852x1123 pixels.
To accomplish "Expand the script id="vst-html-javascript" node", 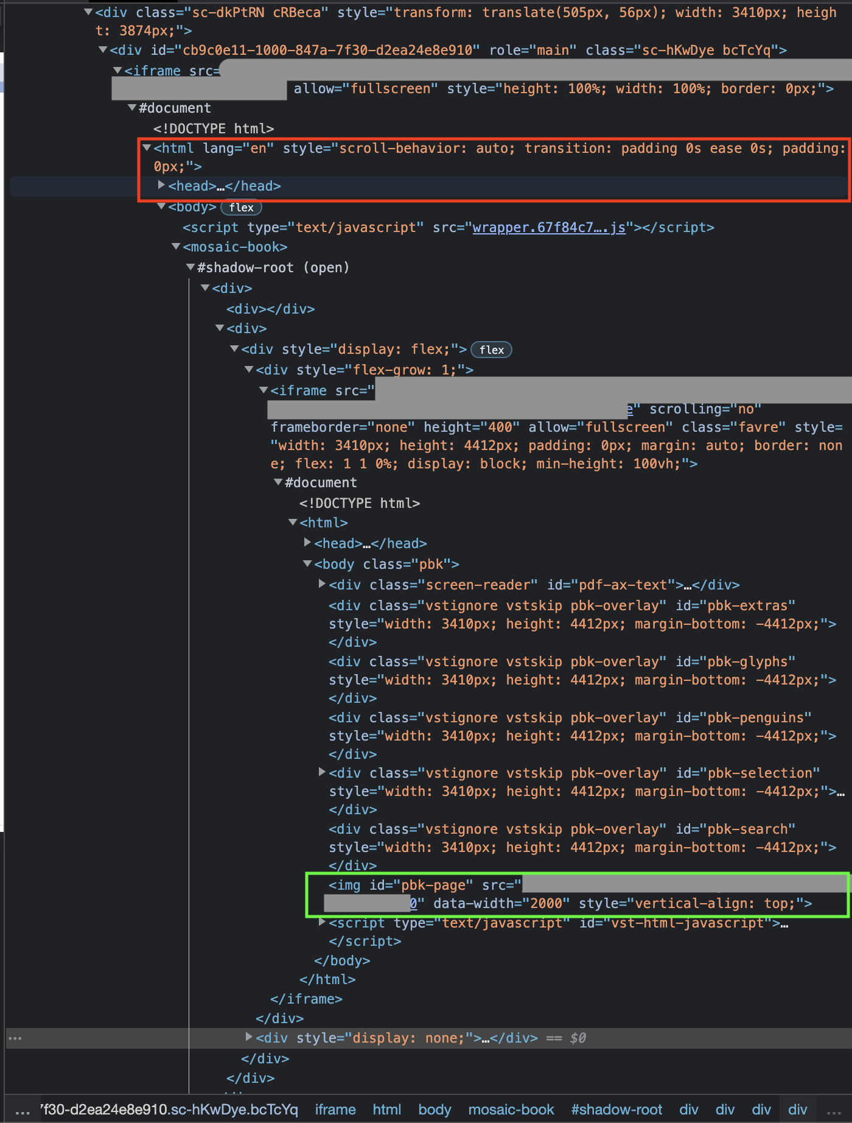I will tap(322, 922).
